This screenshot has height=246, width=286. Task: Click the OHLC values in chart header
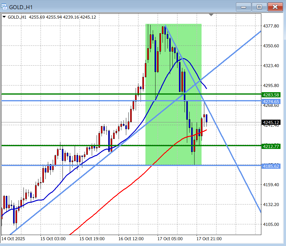point(63,17)
